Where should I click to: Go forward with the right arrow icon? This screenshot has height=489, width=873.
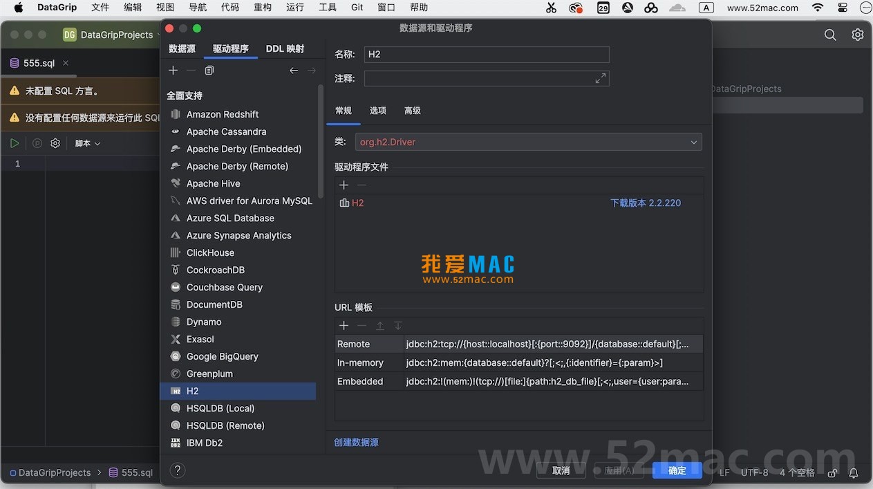(312, 71)
